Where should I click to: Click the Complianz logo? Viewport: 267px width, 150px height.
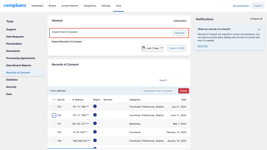pyautogui.click(x=15, y=5)
